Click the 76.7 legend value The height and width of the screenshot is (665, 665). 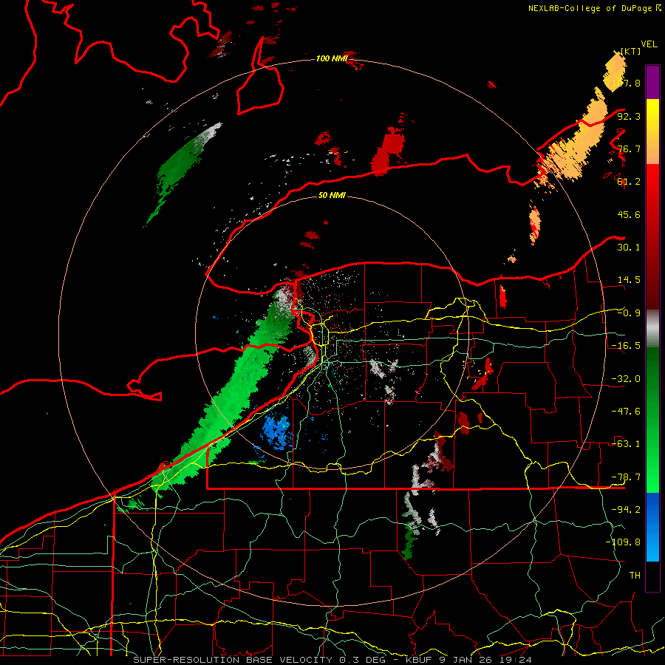click(629, 149)
